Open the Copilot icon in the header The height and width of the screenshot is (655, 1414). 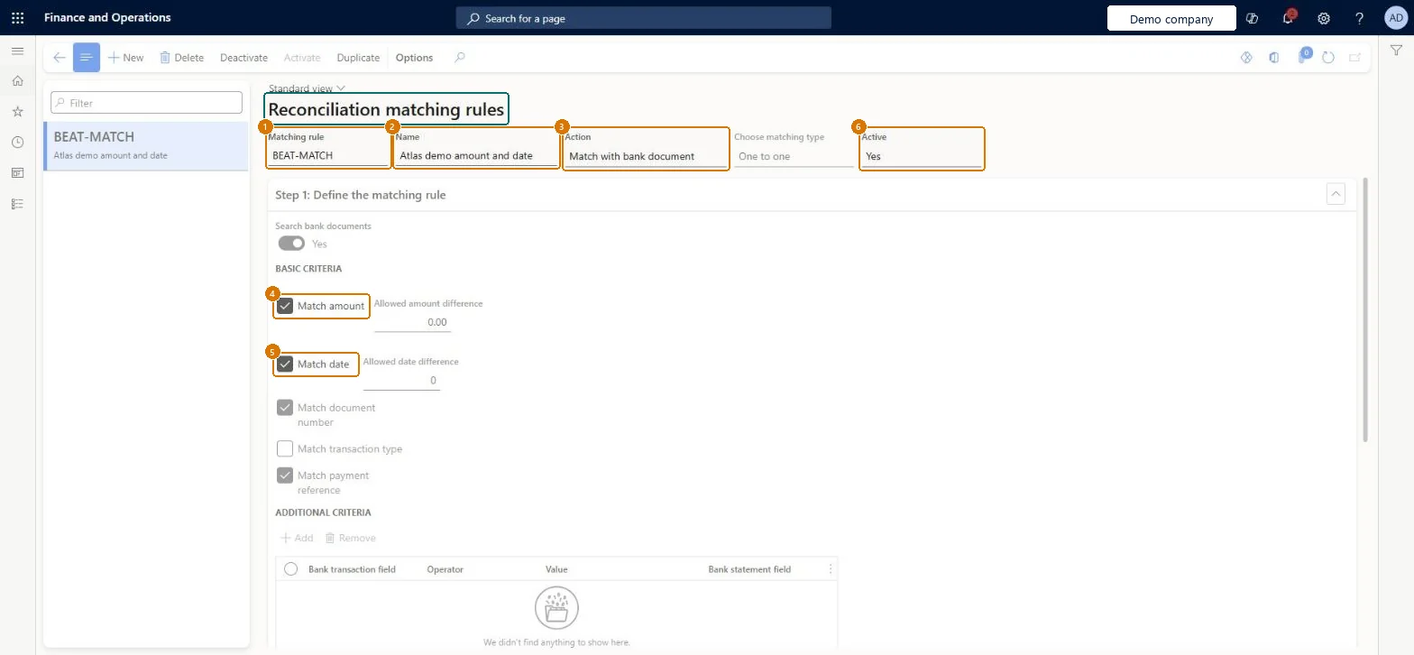(x=1252, y=18)
